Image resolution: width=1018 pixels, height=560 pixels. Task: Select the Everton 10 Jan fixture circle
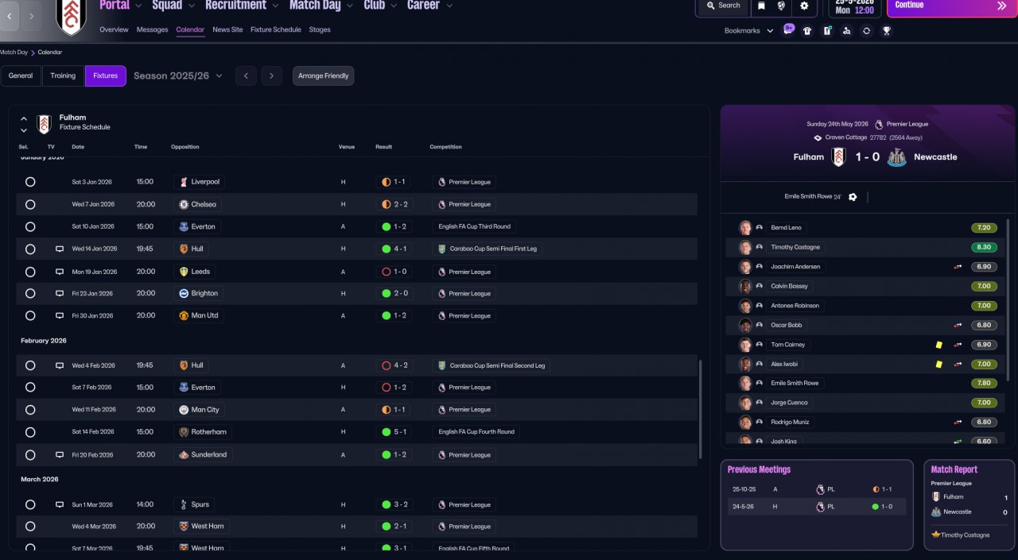[x=30, y=226]
